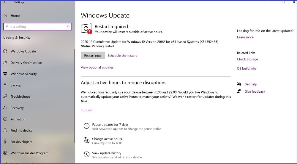Open the Backup section
Screen dimensions: 297x164
tap(16, 85)
